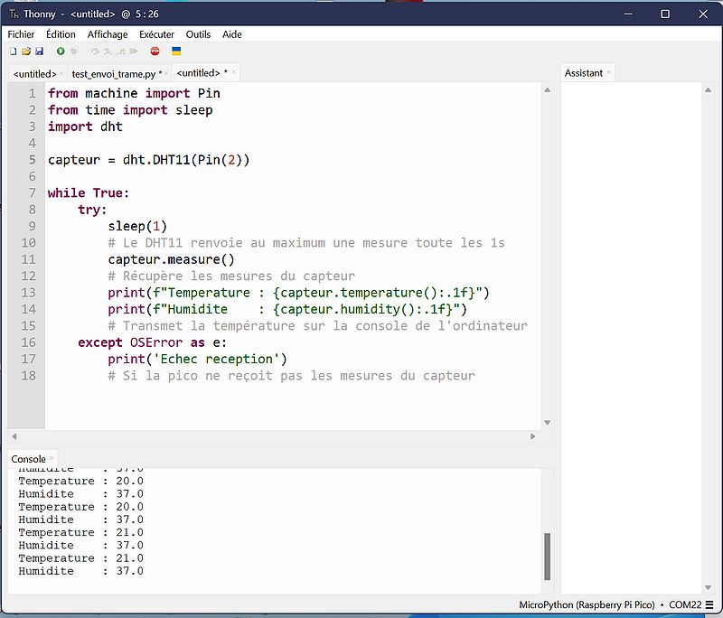This screenshot has width=723, height=618.
Task: Open the Affichage menu
Action: click(x=108, y=34)
